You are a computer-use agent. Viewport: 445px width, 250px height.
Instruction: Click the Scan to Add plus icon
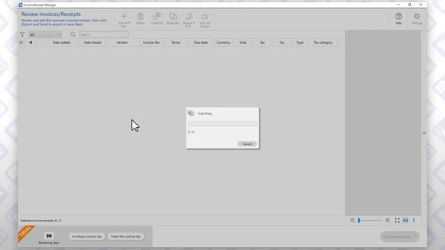(x=124, y=17)
